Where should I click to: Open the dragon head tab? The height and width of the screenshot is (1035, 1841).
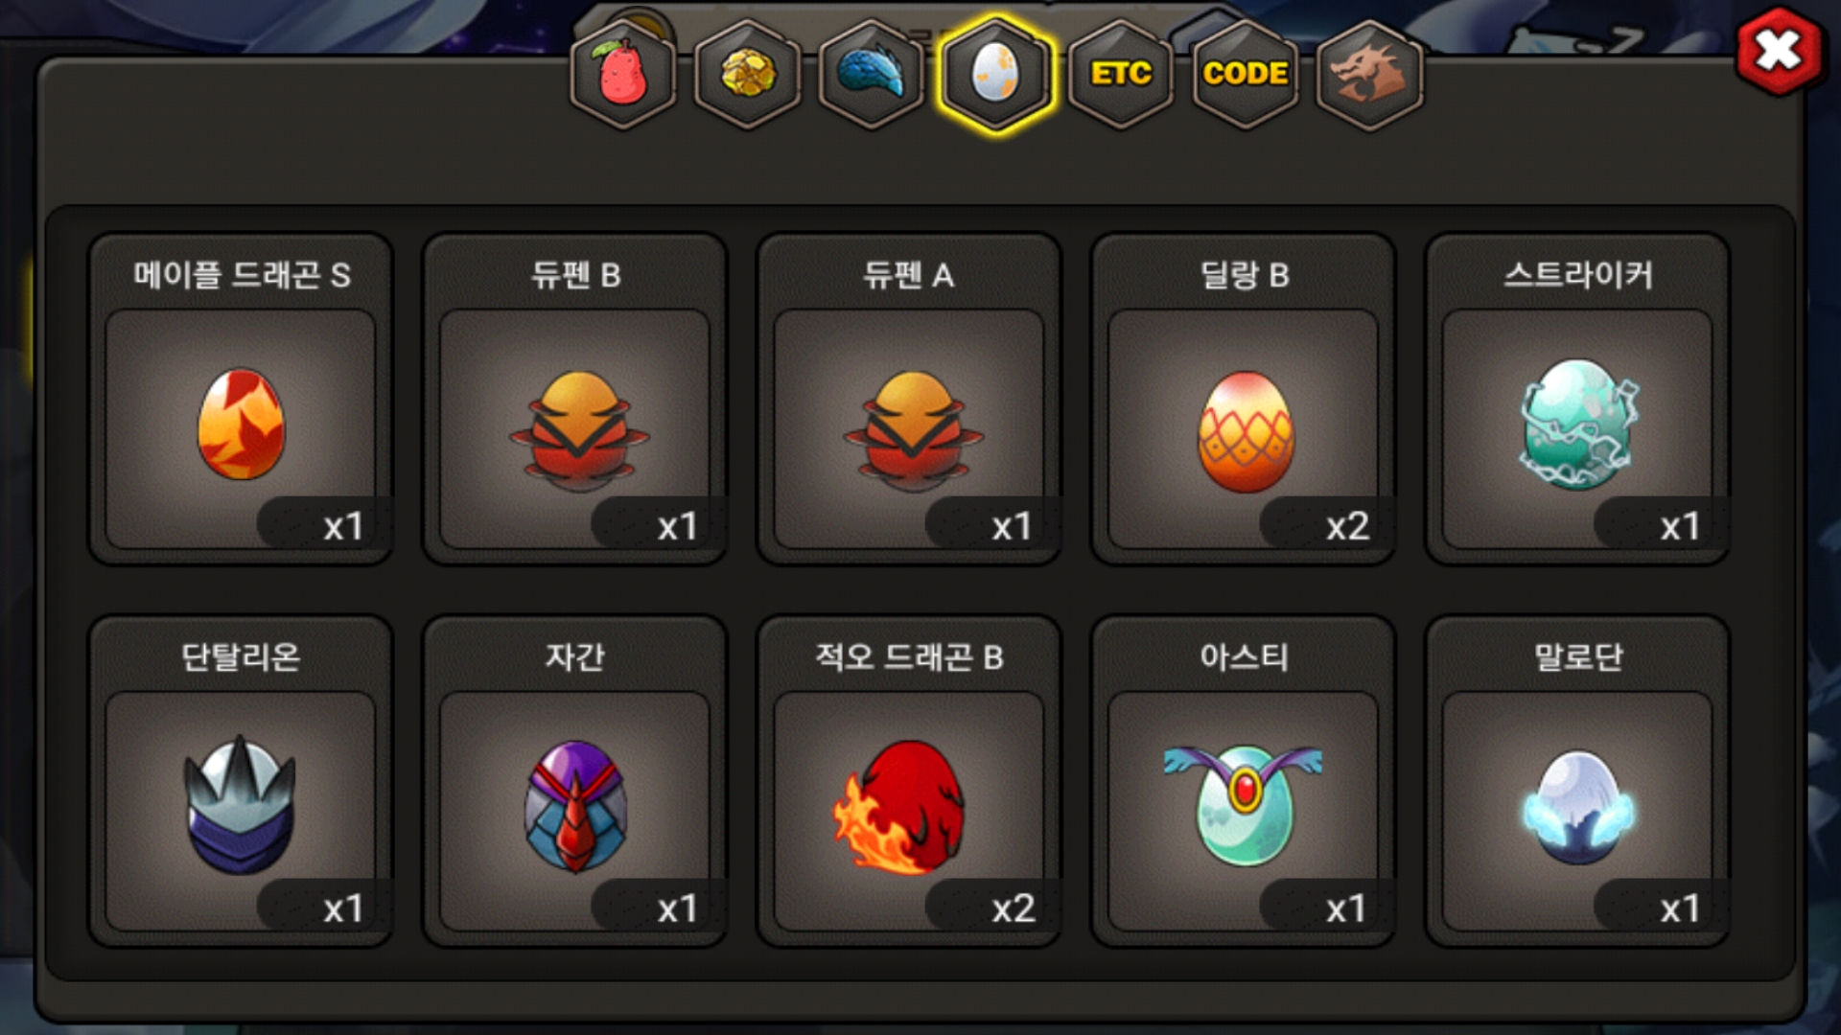tap(1369, 75)
